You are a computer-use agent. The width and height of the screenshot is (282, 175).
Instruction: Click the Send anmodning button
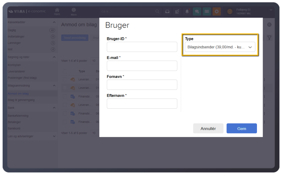pyautogui.click(x=75, y=38)
